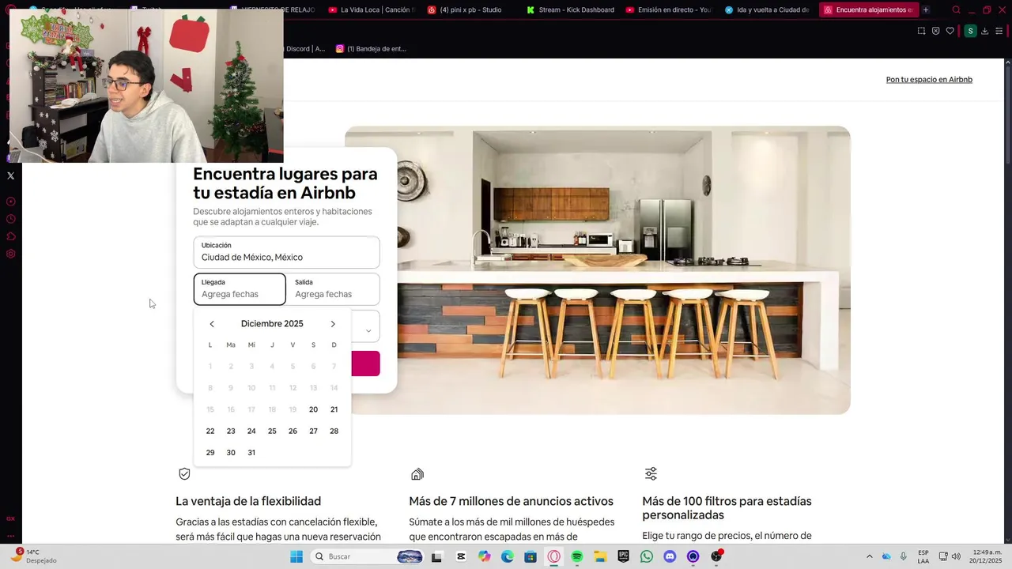Click the Diciembre 2025 calendar heading
The image size is (1012, 569).
(x=272, y=324)
